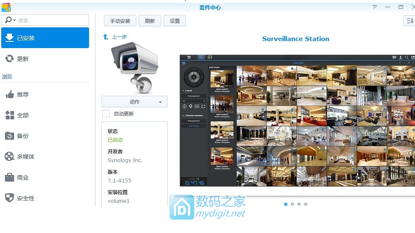Viewport: 415px width, 233px height.
Task: Click the sort order button
Action: click(x=409, y=21)
